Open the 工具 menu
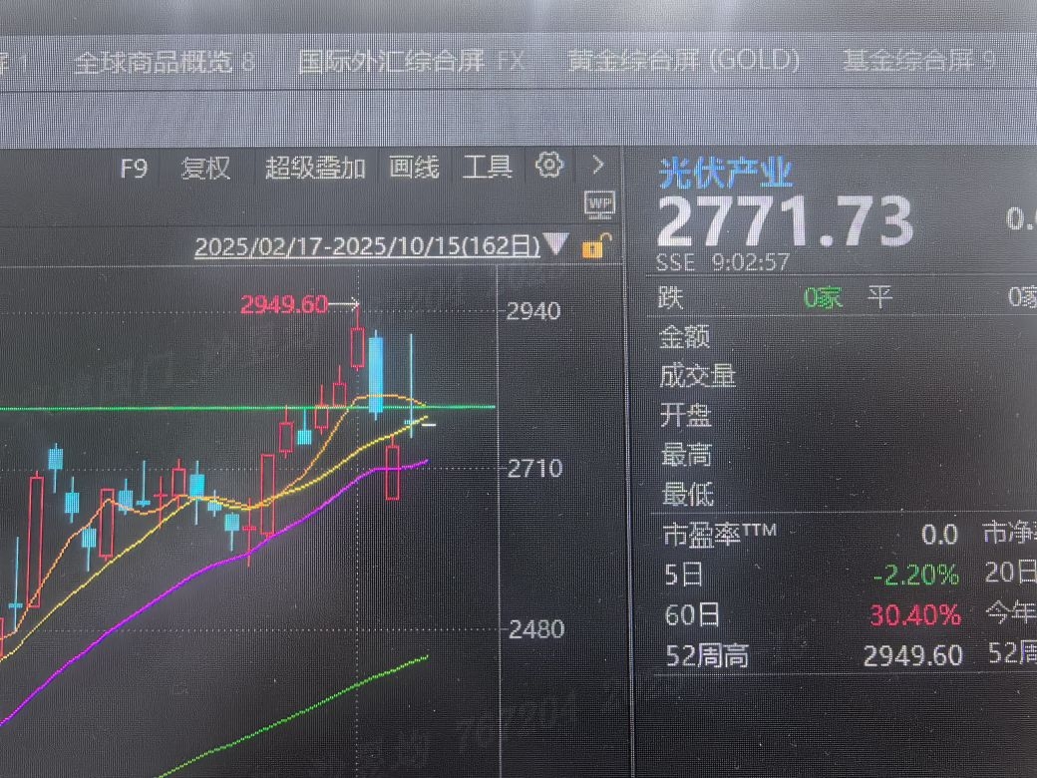1037x778 pixels. (488, 166)
